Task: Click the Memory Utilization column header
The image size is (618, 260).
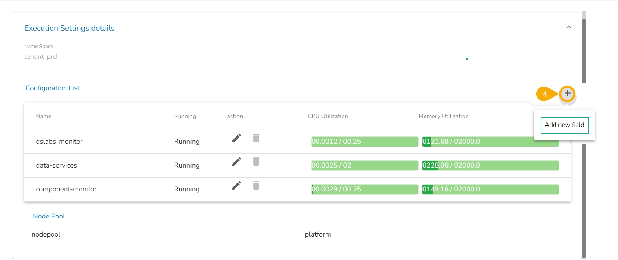Action: coord(443,116)
